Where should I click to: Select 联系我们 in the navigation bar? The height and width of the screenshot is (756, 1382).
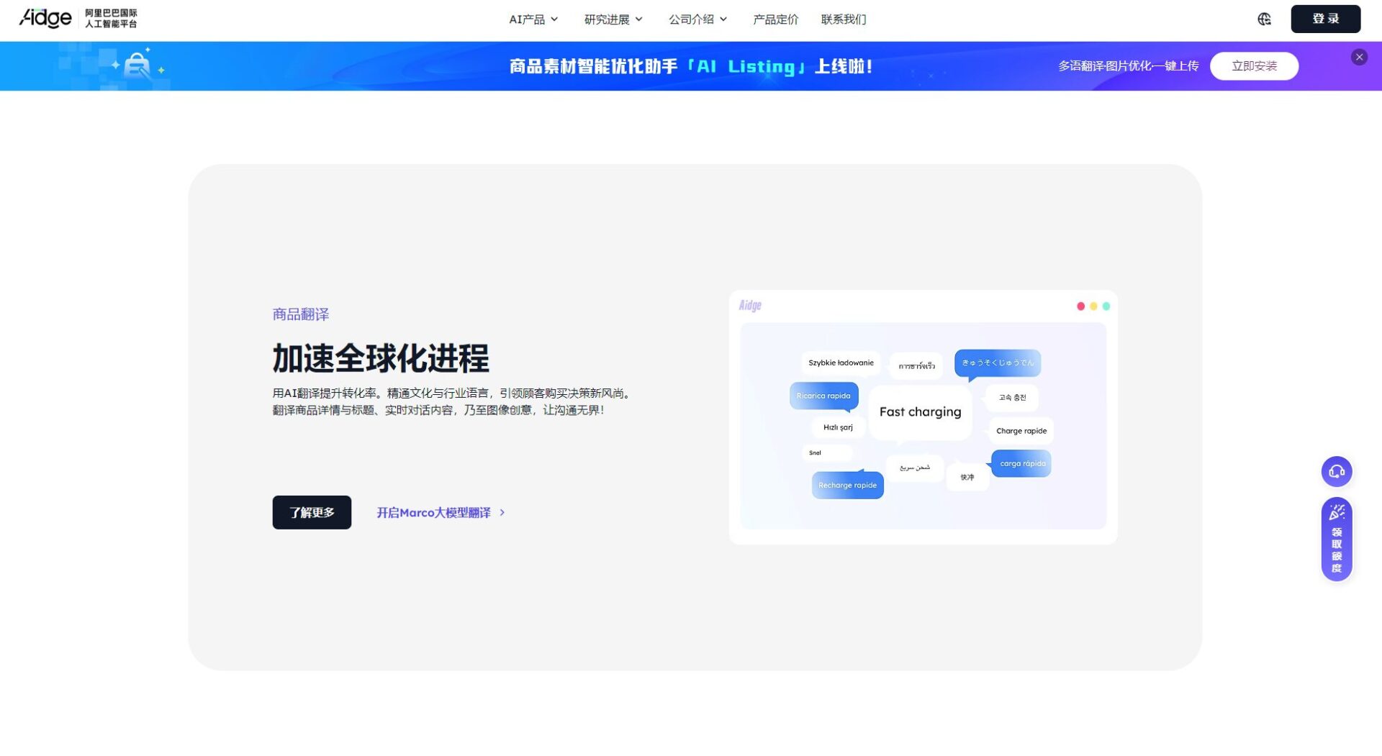coord(843,19)
